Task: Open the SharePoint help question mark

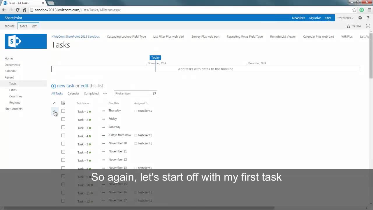Action: [368, 18]
